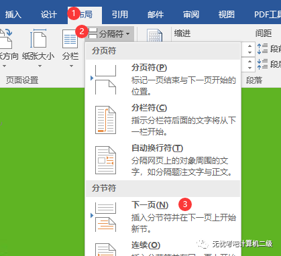Click the 缩进 indent label
Viewport: 281px width, 256px height.
(x=182, y=34)
